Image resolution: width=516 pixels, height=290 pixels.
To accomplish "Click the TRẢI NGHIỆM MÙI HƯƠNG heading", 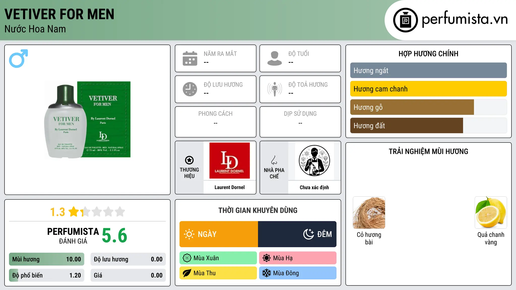I will pos(428,151).
